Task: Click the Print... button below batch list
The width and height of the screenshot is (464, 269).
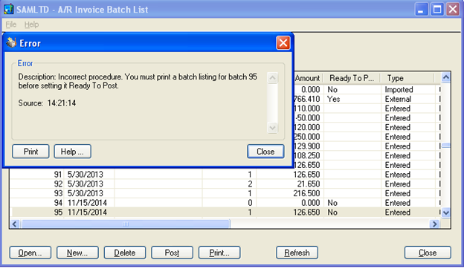Action: [x=219, y=253]
